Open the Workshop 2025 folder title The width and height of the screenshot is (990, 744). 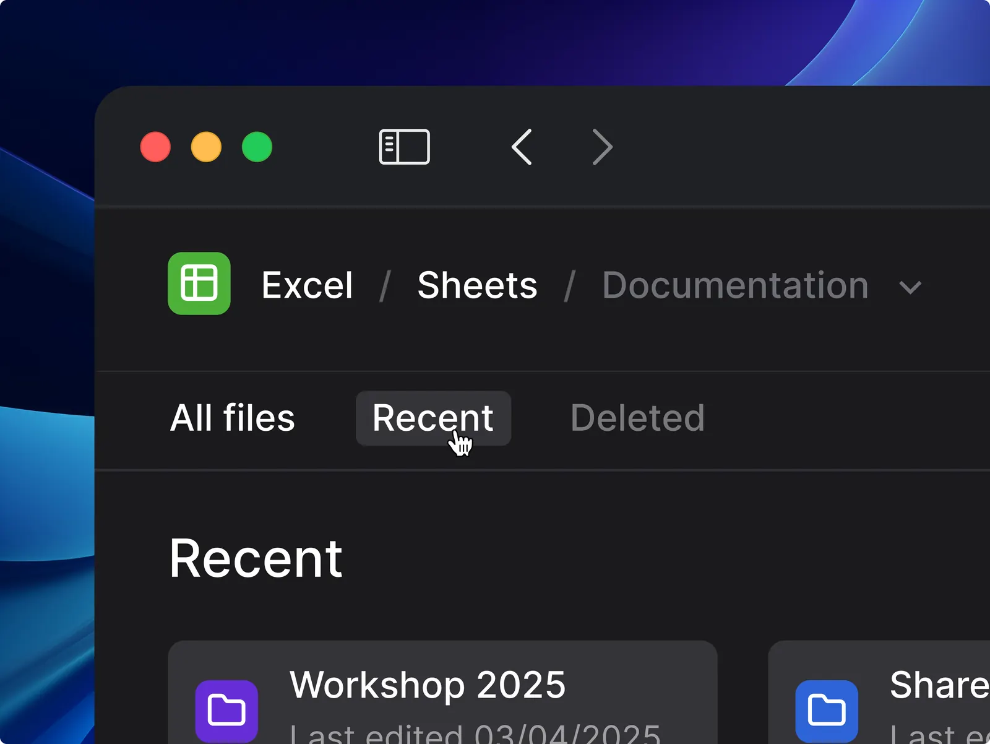(x=428, y=685)
